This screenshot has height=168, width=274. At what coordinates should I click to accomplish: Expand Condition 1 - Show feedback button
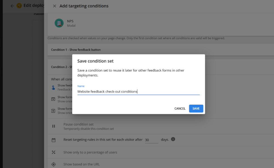76,50
